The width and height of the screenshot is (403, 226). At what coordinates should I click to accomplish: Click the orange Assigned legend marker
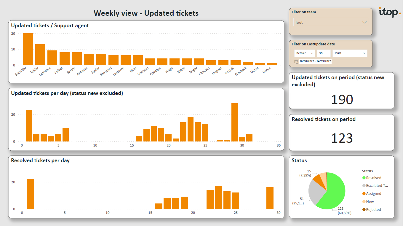point(364,194)
